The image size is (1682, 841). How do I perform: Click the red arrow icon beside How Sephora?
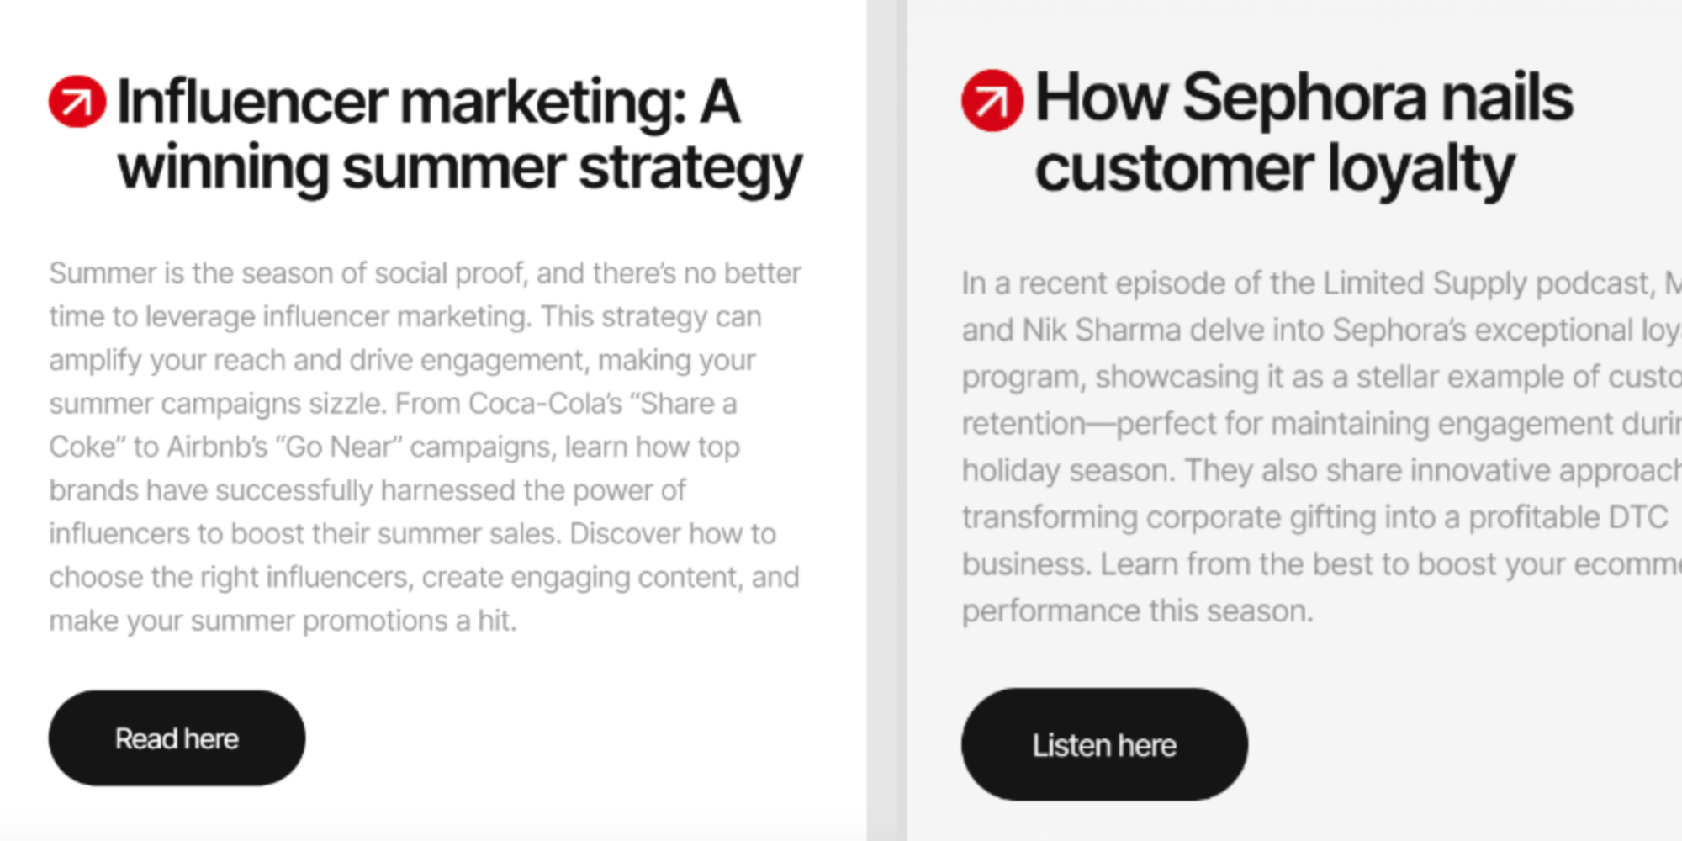(x=992, y=100)
